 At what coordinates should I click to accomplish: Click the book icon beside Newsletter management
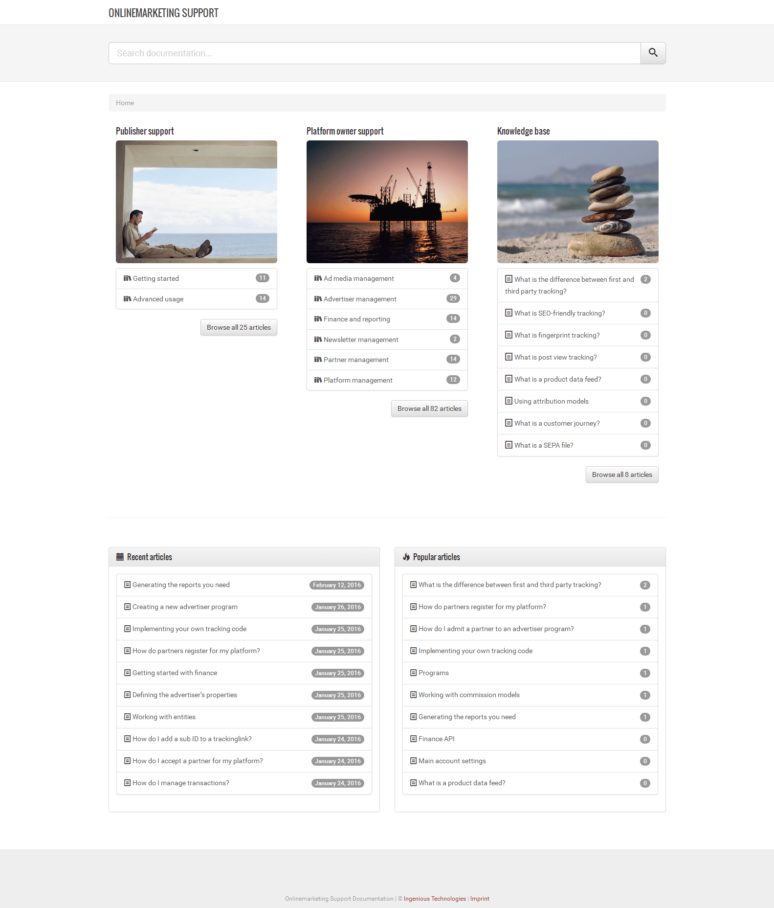[318, 340]
